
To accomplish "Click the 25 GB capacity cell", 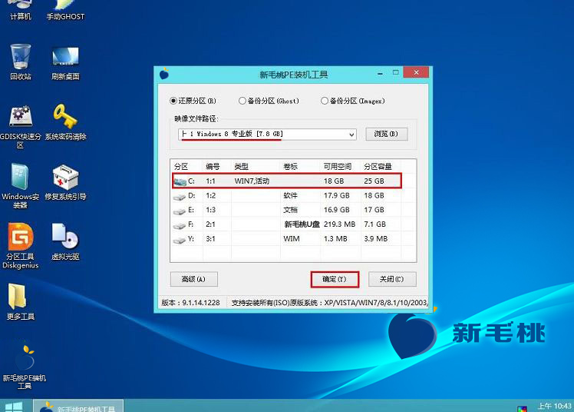I will click(x=374, y=181).
